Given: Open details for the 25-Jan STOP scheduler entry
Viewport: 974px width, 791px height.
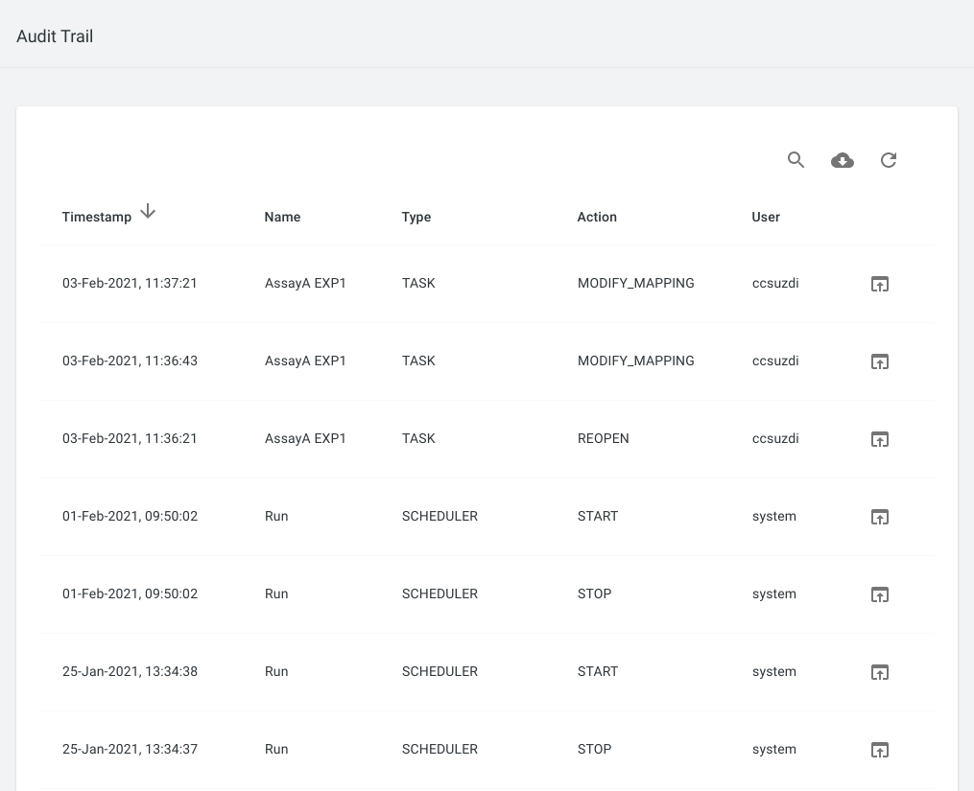Looking at the screenshot, I should pos(879,749).
